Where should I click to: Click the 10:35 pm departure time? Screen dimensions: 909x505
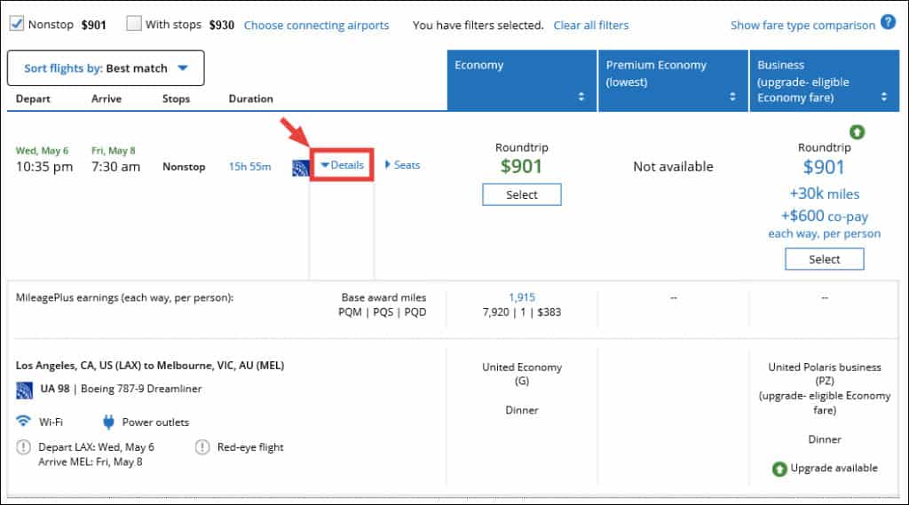click(x=44, y=167)
